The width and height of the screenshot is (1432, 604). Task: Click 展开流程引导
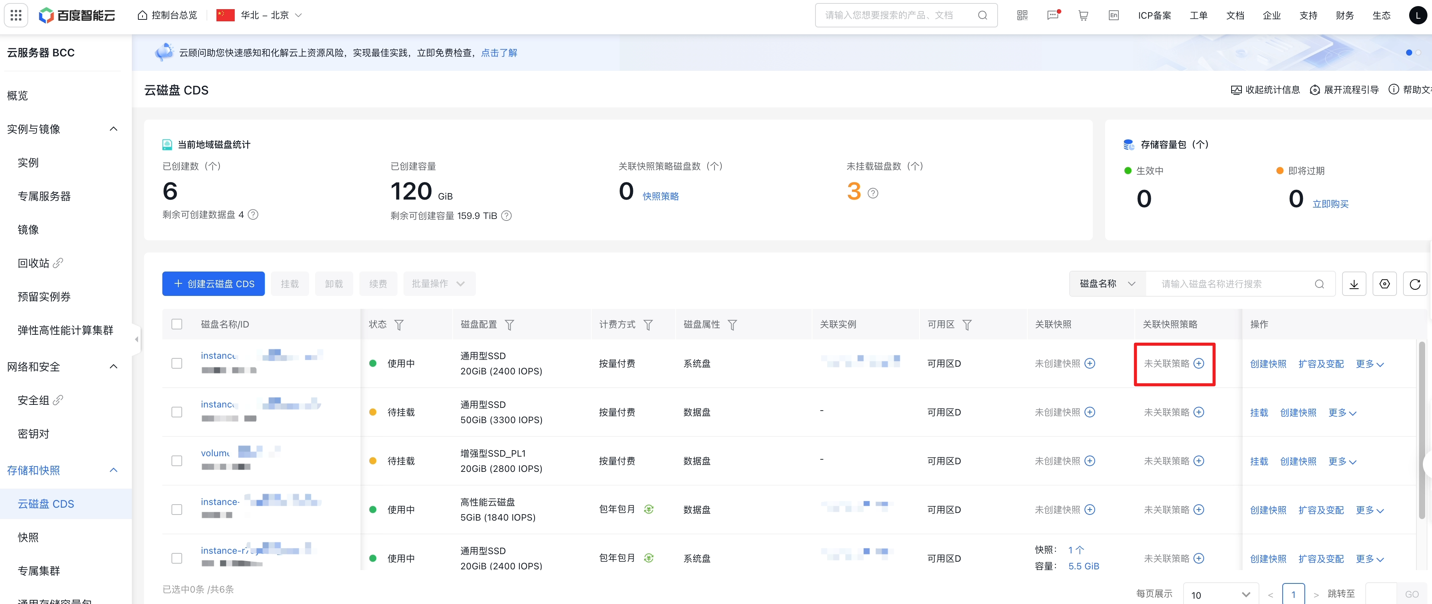pyautogui.click(x=1344, y=89)
